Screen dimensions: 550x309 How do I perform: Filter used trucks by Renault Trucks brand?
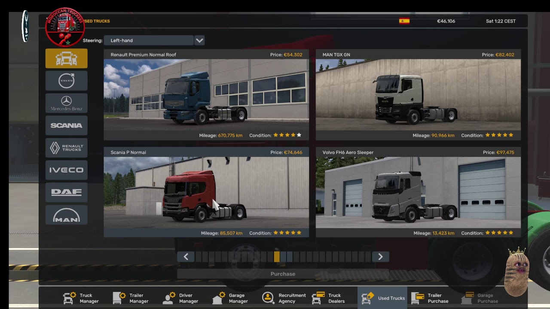[66, 148]
